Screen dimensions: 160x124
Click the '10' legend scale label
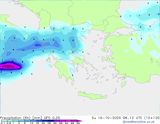click(32, 123)
